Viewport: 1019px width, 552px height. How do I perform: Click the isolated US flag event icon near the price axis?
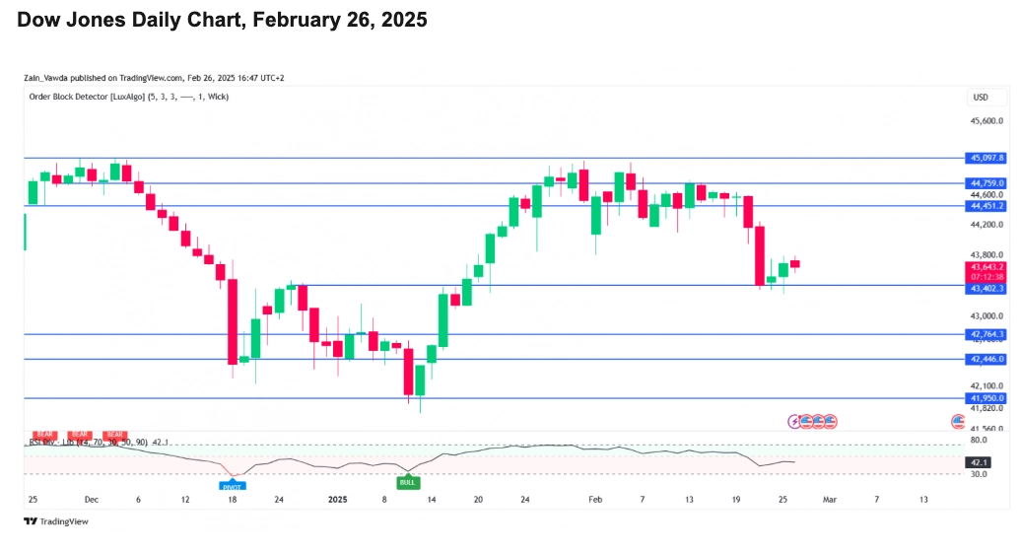pos(958,421)
